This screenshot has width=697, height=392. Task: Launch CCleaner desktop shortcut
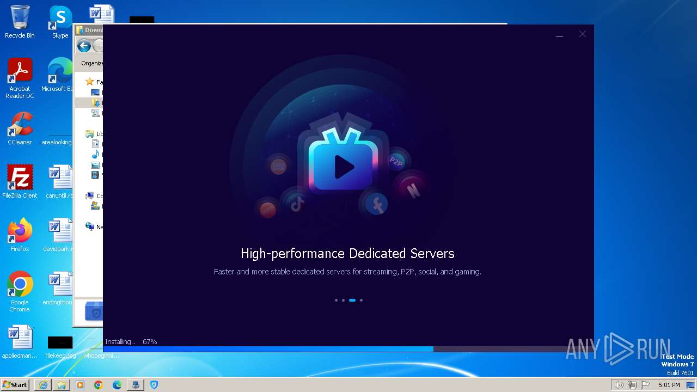tap(20, 128)
